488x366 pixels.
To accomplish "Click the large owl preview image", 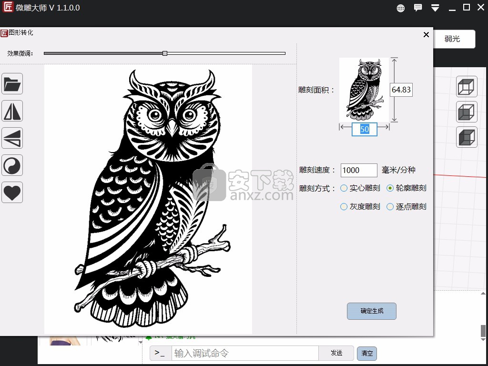I will [x=148, y=199].
